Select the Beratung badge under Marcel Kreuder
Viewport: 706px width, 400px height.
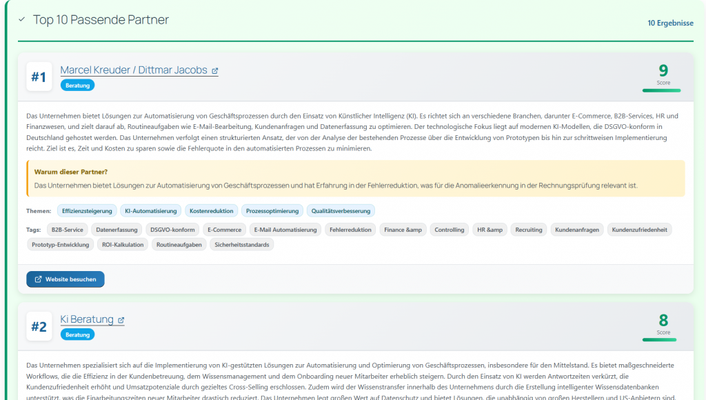point(77,86)
